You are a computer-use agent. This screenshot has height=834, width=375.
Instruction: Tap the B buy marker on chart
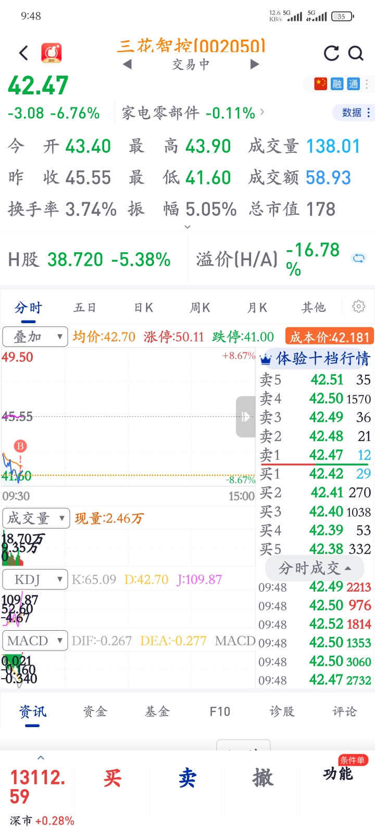coord(20,446)
